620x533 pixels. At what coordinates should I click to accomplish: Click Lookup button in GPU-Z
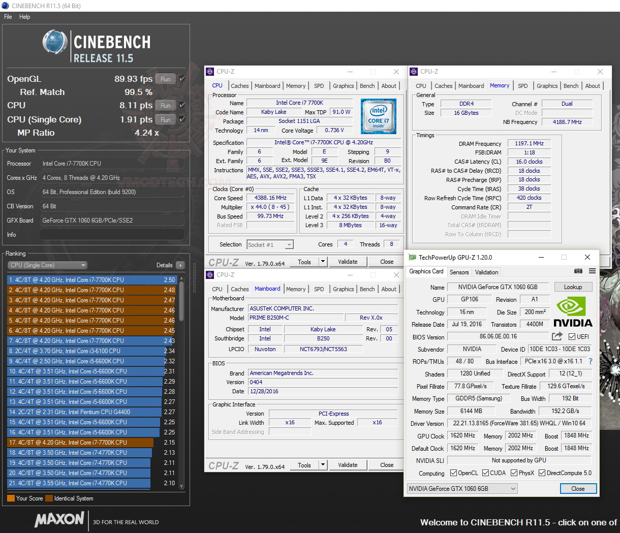click(573, 287)
